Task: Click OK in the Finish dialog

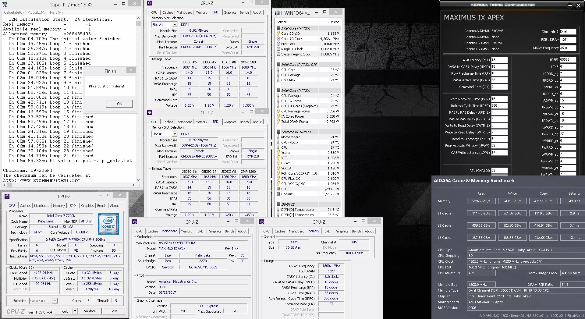Action: point(119,104)
